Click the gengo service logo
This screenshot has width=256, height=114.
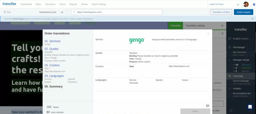137,41
